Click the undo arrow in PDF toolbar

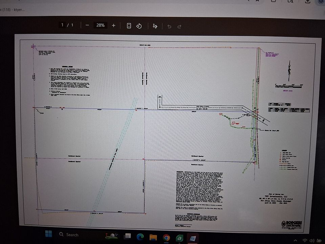point(169,26)
